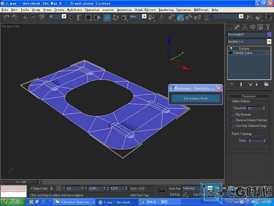
Task: Switch to the Utilities command panel tab
Action: 268,27
